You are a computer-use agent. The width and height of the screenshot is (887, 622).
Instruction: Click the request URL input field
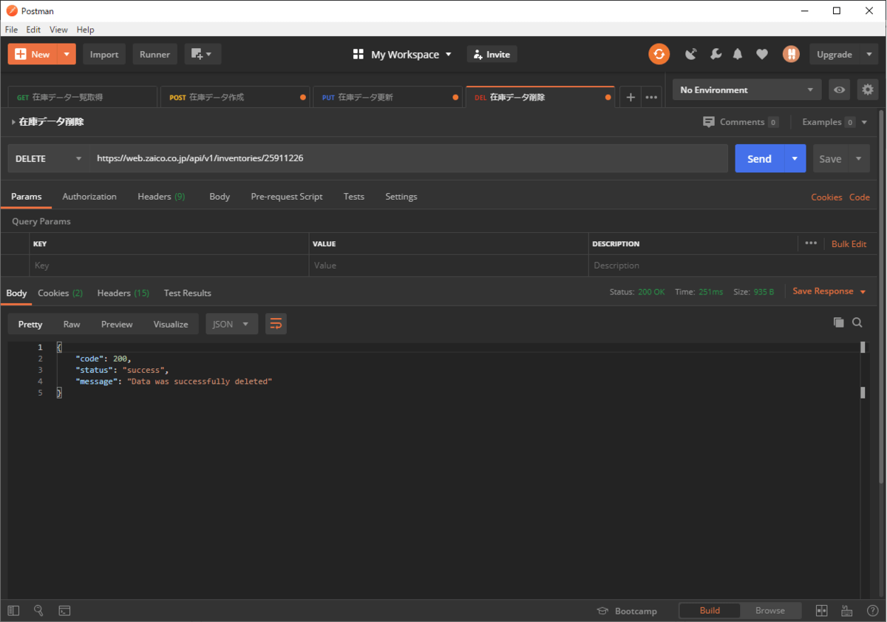tap(409, 158)
